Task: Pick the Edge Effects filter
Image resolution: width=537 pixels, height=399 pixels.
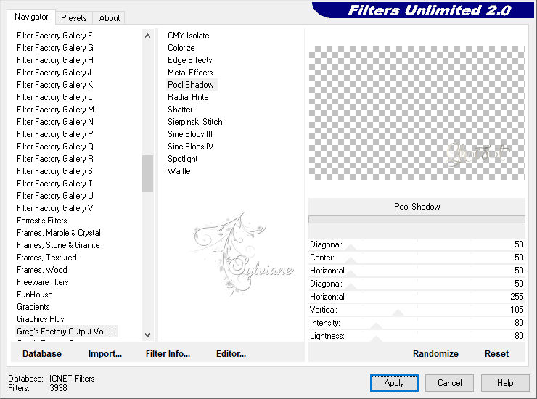Action: [x=190, y=60]
